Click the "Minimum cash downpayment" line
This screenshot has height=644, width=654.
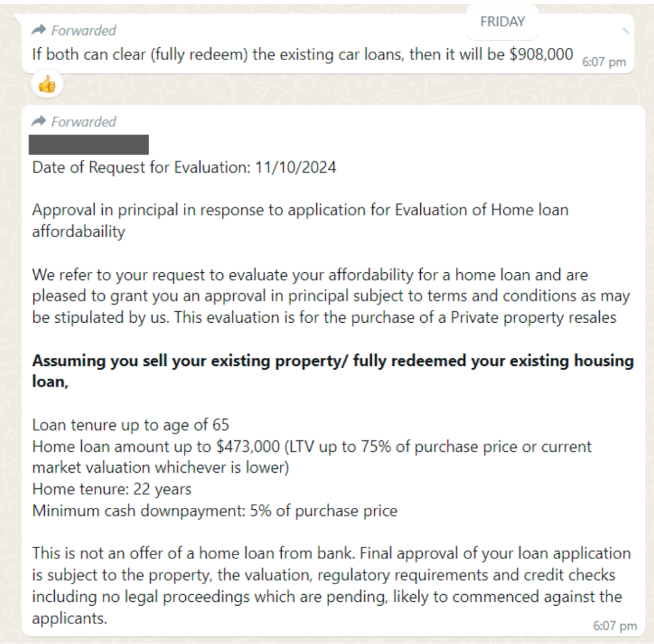click(215, 511)
